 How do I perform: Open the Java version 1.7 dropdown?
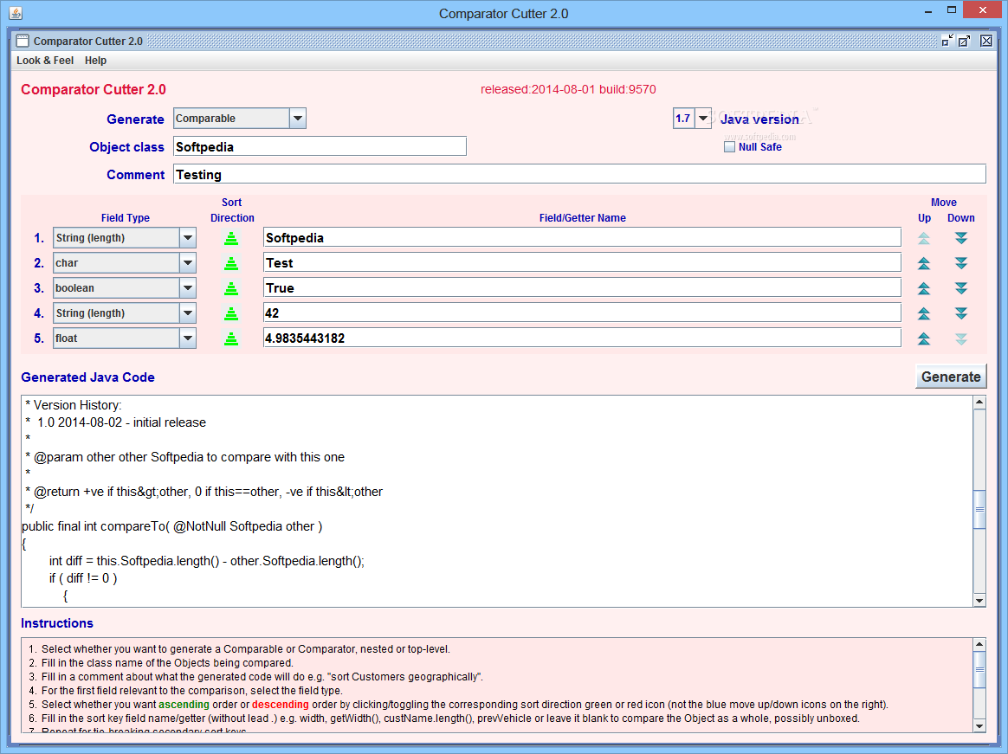pyautogui.click(x=703, y=119)
